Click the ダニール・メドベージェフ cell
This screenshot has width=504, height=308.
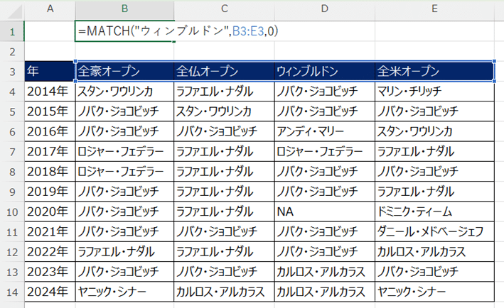click(x=434, y=231)
